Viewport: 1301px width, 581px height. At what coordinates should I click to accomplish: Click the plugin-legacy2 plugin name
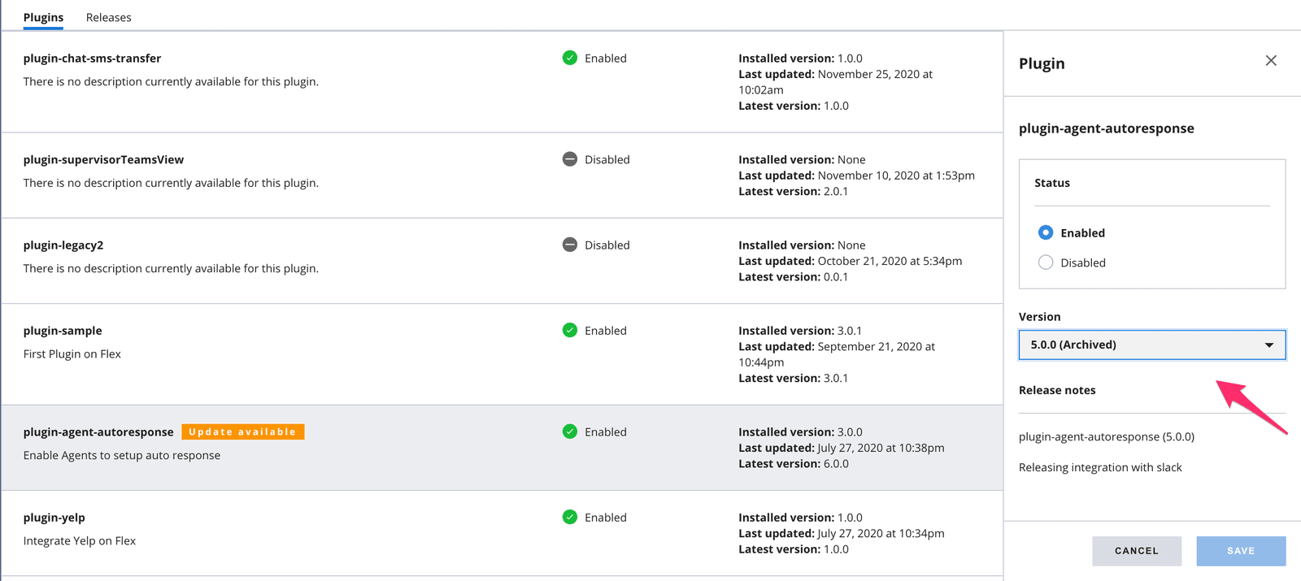(62, 245)
